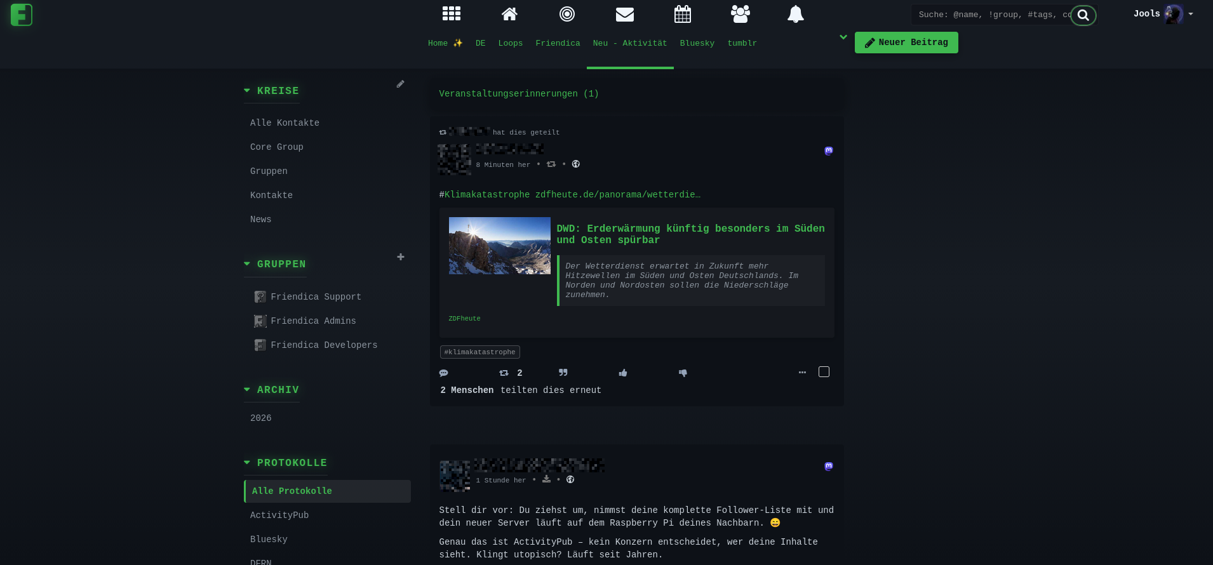Switch to the Home tab
Screen dimensions: 1213x565
(x=445, y=43)
